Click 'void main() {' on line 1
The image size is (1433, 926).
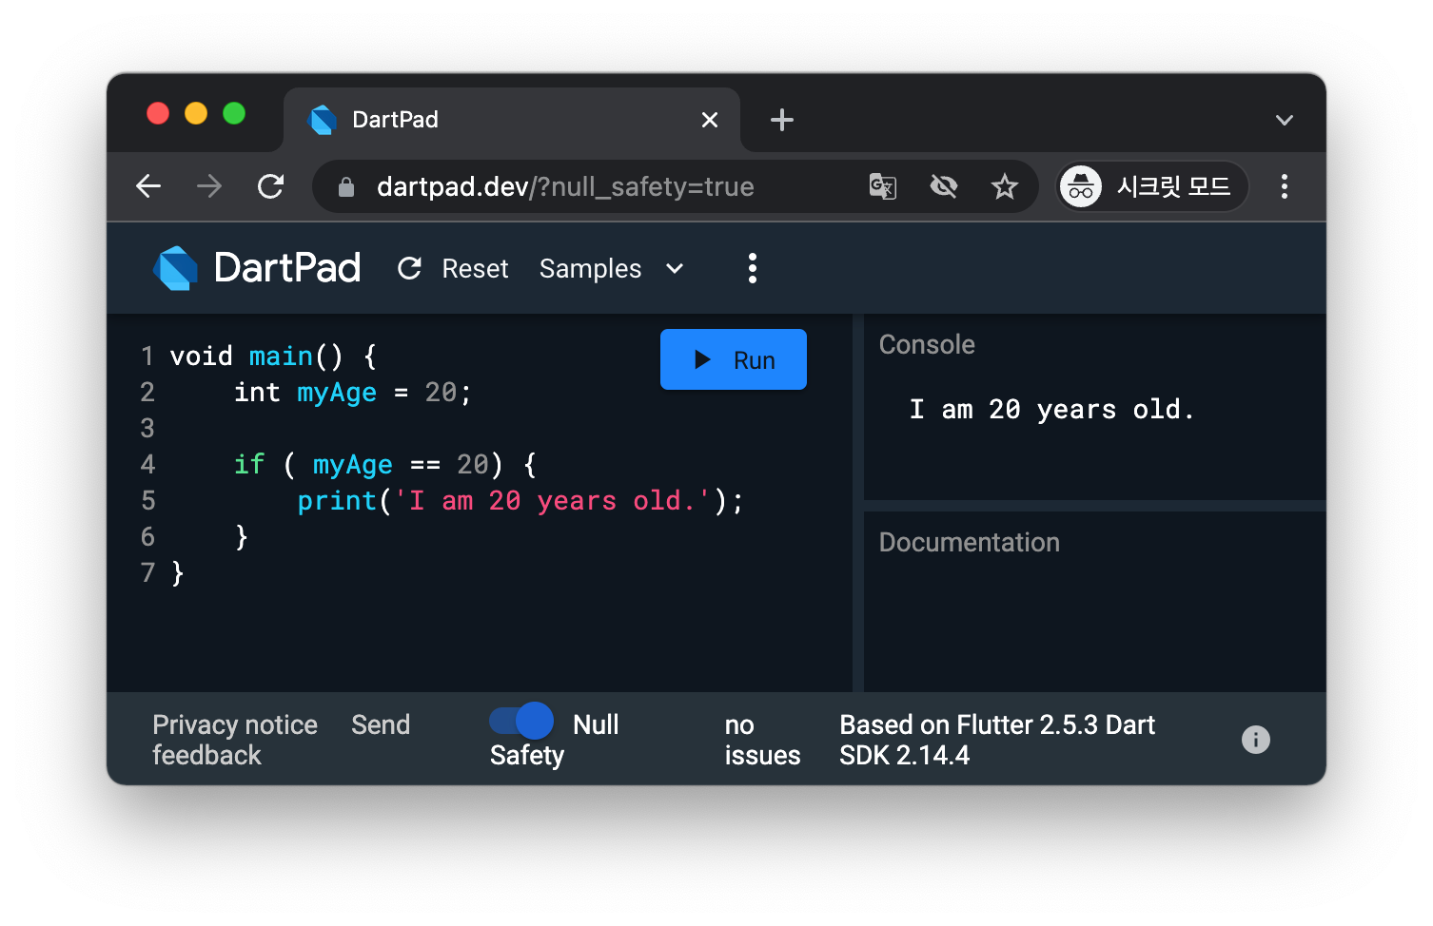tap(274, 357)
